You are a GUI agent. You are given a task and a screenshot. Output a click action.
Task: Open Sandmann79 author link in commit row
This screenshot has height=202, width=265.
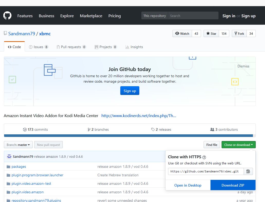click(23, 156)
